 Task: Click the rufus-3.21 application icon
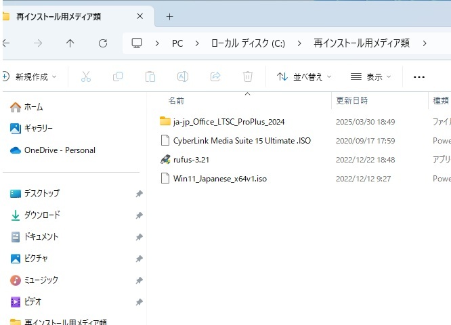(x=165, y=159)
